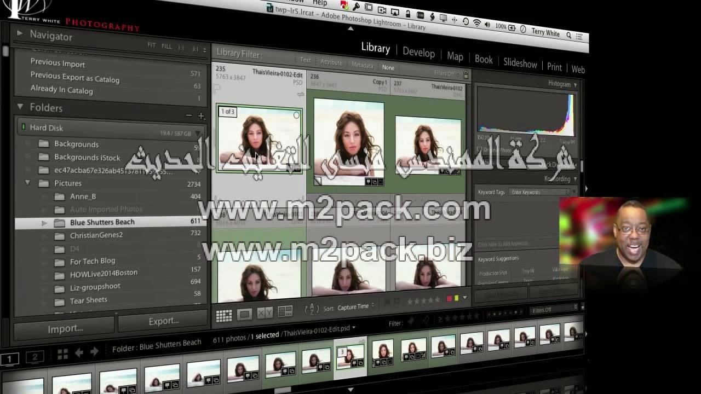Open filmstrip file path dropdown arrow
Screen dimensions: 701x394
(x=354, y=327)
